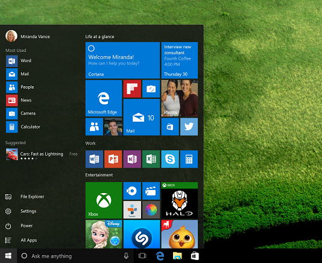Open News from the Most Used list

pos(41,100)
